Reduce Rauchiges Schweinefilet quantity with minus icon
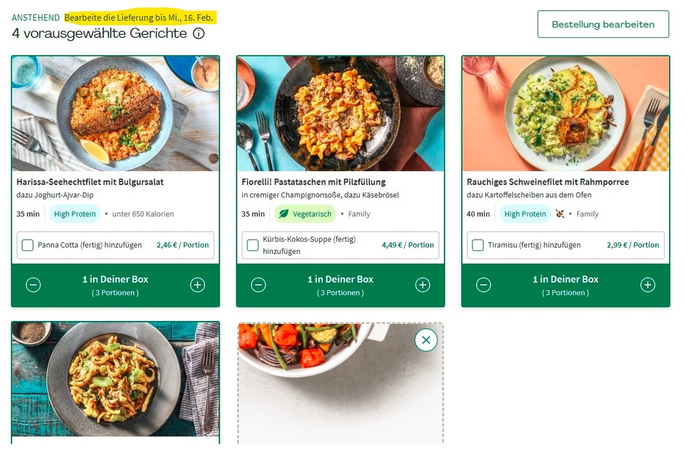The width and height of the screenshot is (699, 452). click(x=483, y=285)
